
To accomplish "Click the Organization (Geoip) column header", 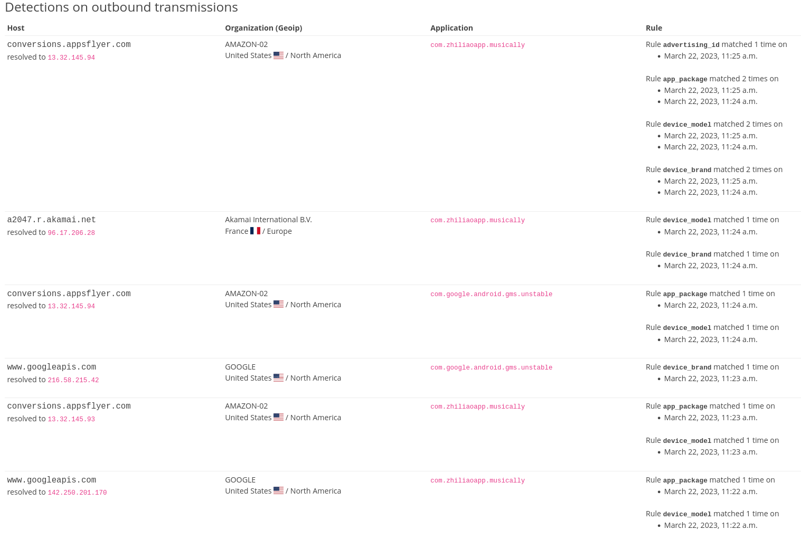I will [263, 28].
